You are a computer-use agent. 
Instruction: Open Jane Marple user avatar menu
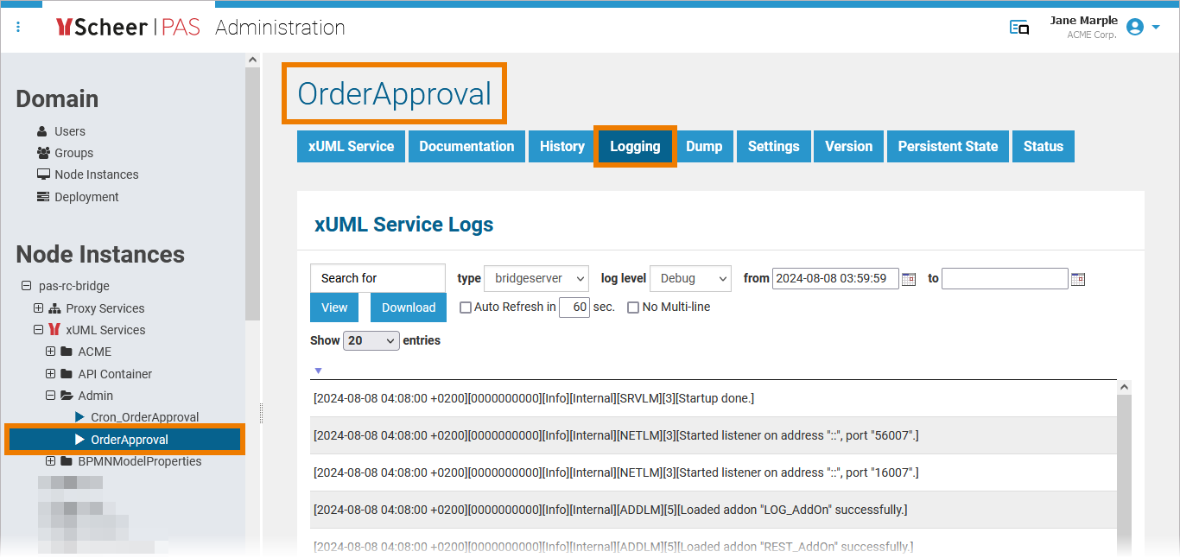tap(1135, 28)
